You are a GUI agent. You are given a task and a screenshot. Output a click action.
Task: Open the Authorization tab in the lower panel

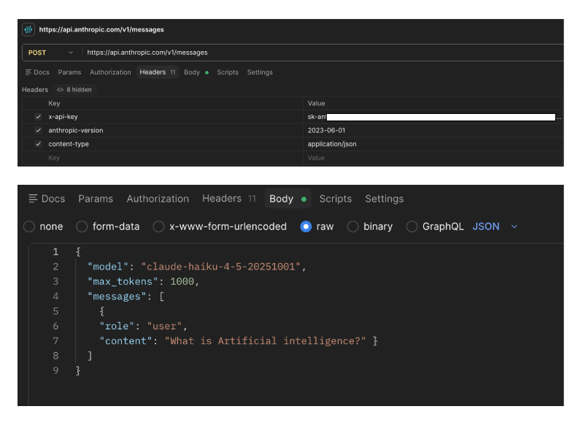click(x=158, y=199)
